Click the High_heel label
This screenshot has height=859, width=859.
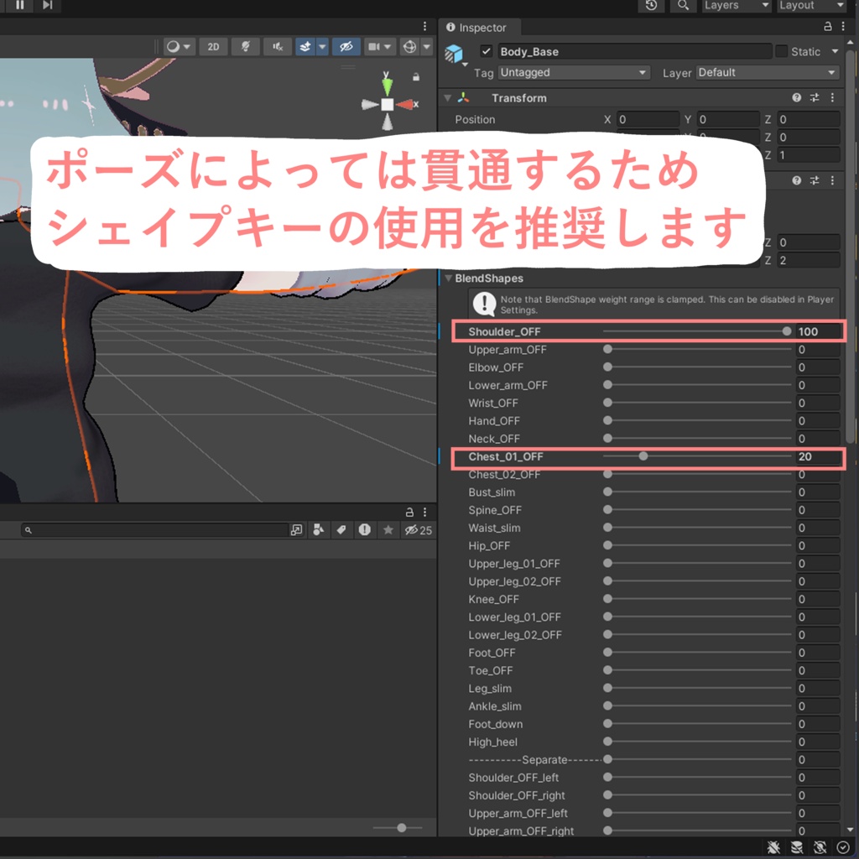pyautogui.click(x=492, y=742)
